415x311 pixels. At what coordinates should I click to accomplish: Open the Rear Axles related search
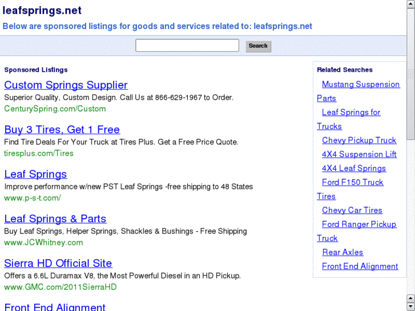[x=343, y=252]
